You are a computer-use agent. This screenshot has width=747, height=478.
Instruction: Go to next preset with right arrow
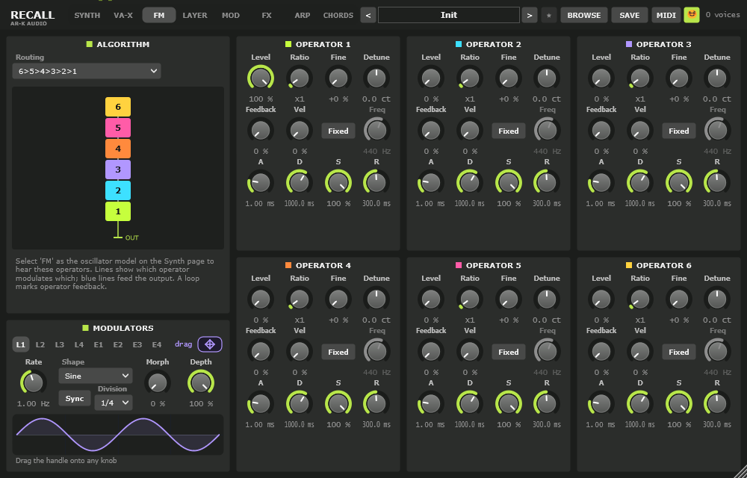click(x=530, y=15)
